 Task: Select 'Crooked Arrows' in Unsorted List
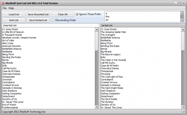click(10, 85)
